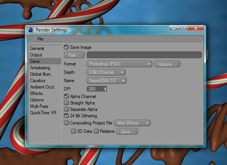Click the Cinema 4D sphere icon in title bar
The image size is (227, 165).
coord(31,30)
